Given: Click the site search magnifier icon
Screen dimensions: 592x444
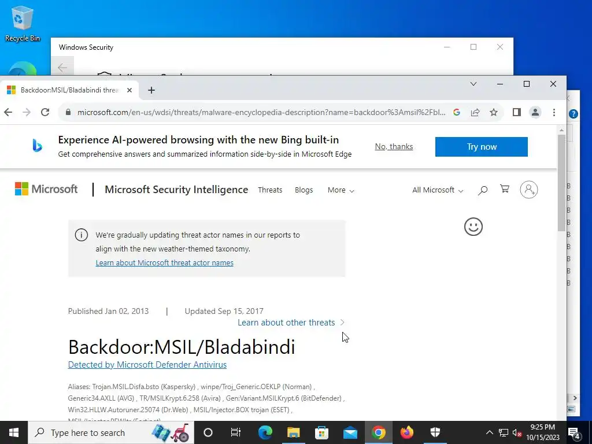Looking at the screenshot, I should 483,190.
